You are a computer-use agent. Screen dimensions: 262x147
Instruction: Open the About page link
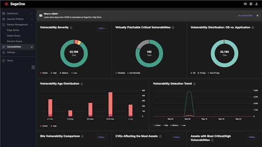click(10, 61)
